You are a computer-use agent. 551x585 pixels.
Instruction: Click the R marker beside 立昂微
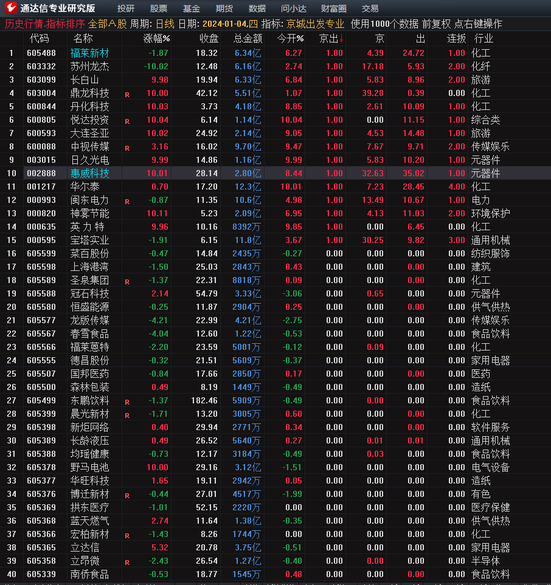(127, 563)
